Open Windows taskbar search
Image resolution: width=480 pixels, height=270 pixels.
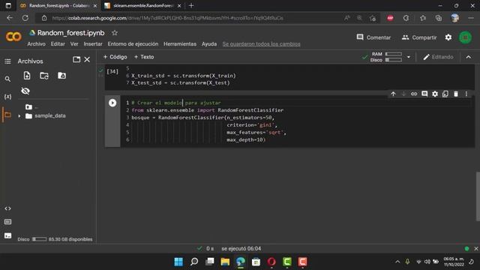tap(194, 262)
